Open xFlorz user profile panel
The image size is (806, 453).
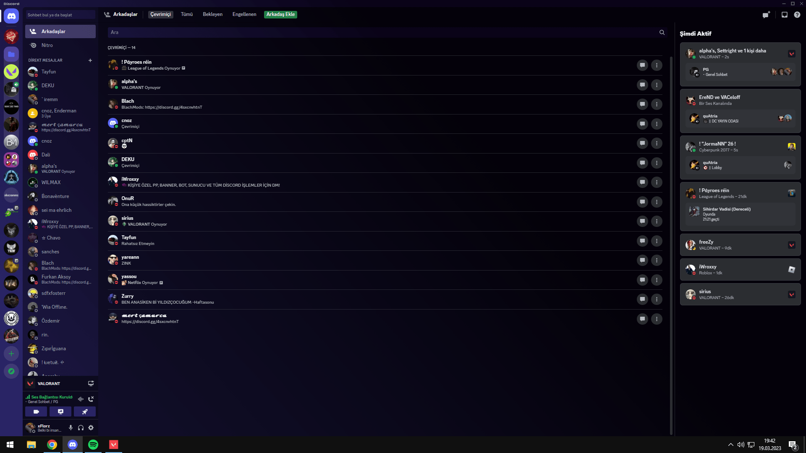tap(44, 428)
